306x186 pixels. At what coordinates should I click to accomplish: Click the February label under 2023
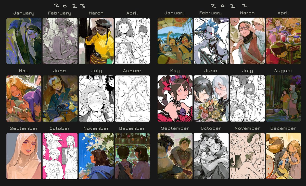click(x=60, y=13)
